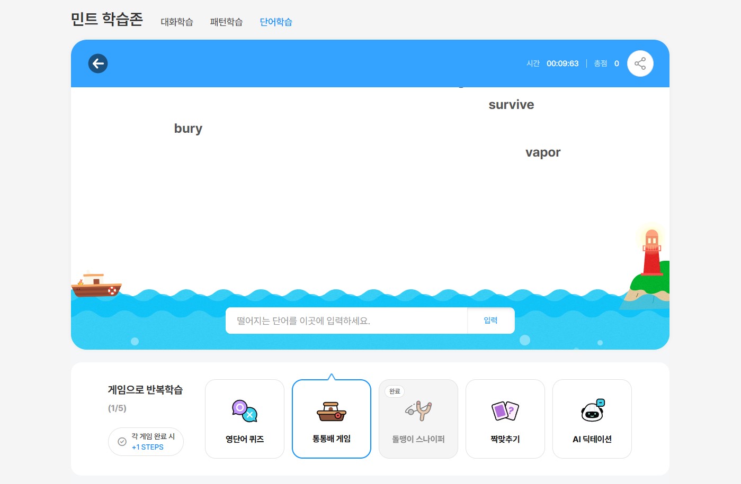Click the red lighthouse on the island
The image size is (741, 484).
point(651,254)
